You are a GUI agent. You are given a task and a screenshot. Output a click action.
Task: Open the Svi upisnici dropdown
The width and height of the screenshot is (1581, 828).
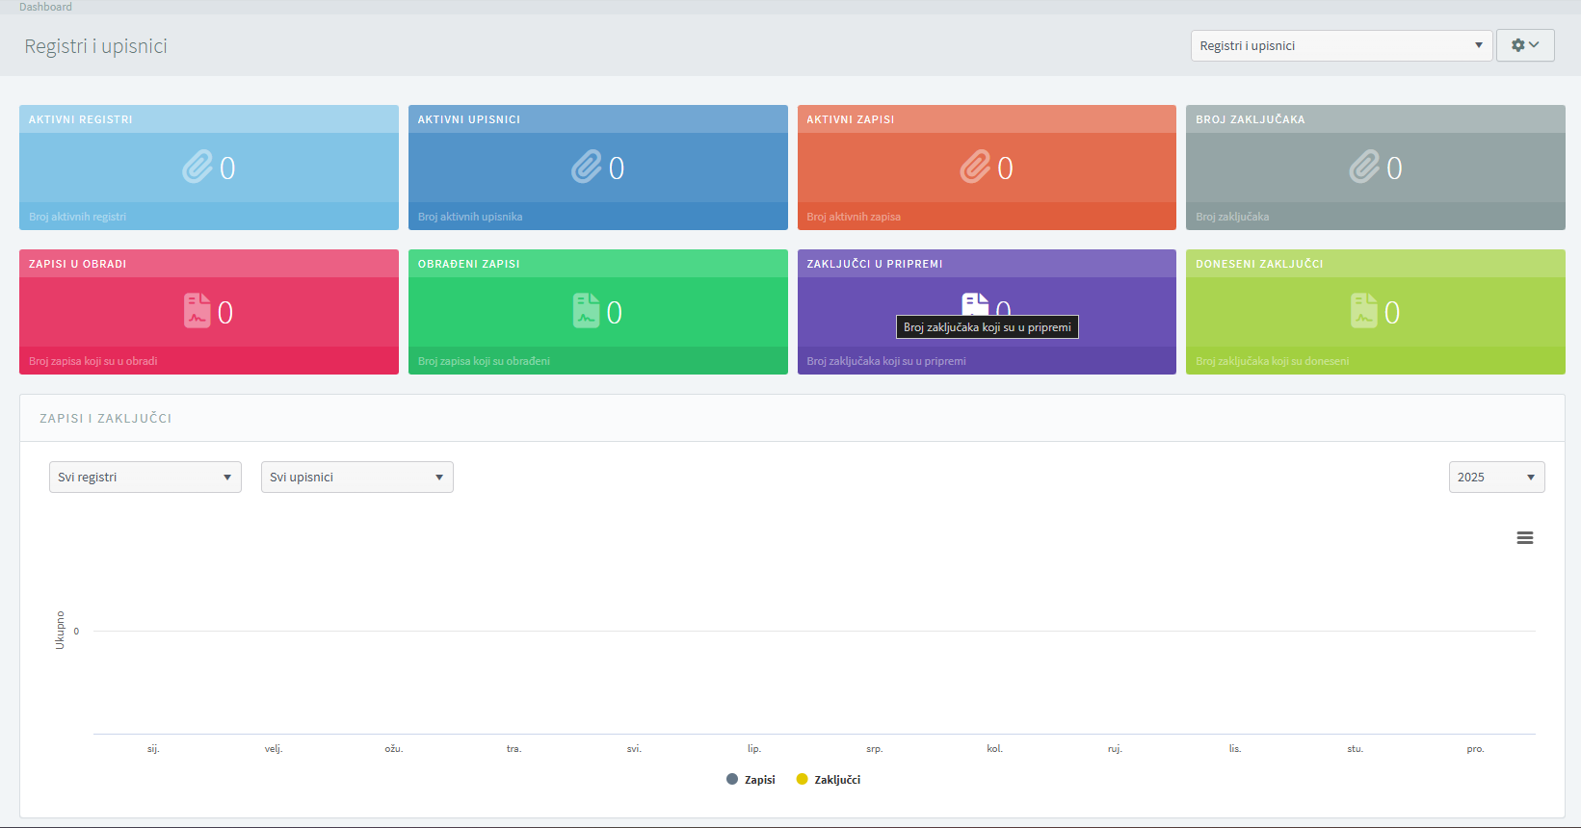(356, 478)
